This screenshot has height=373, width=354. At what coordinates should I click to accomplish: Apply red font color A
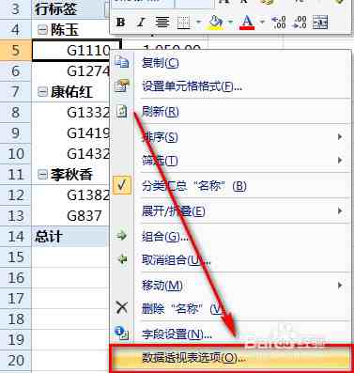247,23
